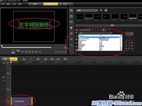Open the Media library panel icon

point(71,10)
